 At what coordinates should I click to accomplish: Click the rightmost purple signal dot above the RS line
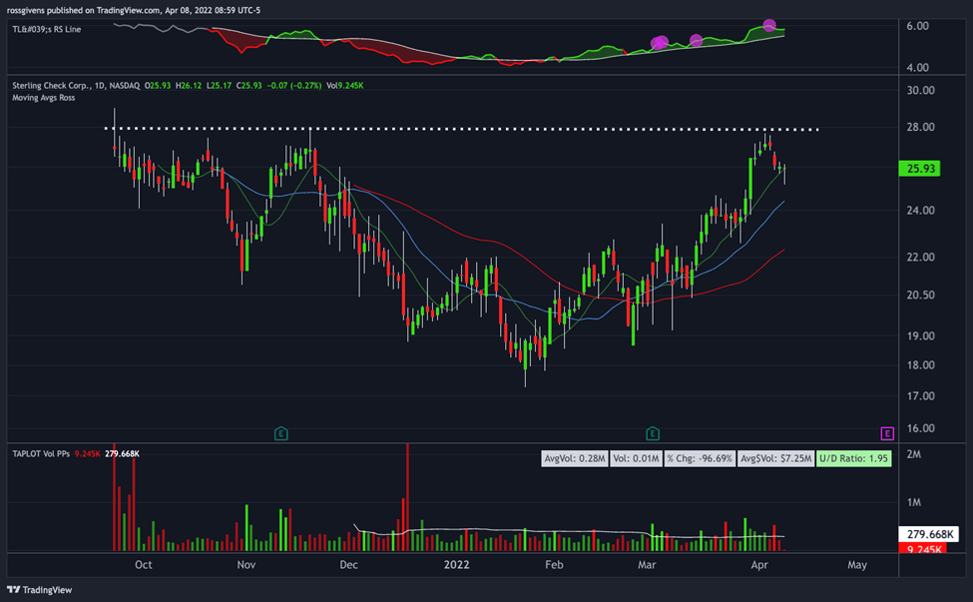tap(769, 26)
